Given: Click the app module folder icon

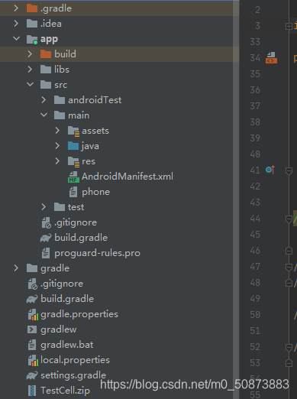Looking at the screenshot, I should 32,39.
